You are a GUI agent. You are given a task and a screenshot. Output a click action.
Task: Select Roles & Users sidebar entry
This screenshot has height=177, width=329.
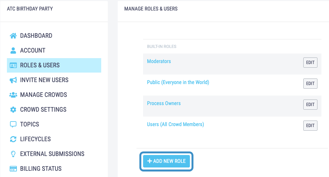tap(54, 65)
